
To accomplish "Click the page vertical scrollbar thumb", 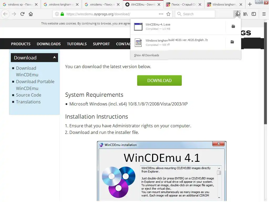I will [265, 73].
